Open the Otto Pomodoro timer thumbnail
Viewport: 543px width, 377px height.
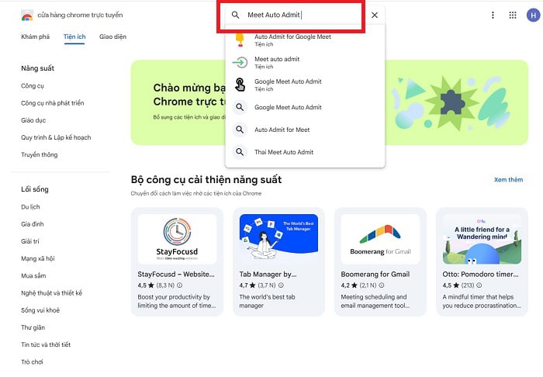click(482, 239)
